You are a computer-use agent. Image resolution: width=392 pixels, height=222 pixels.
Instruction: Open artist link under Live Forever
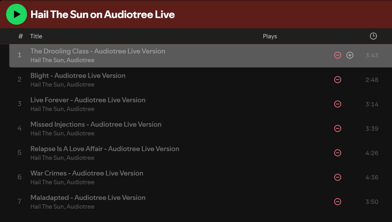(x=62, y=109)
